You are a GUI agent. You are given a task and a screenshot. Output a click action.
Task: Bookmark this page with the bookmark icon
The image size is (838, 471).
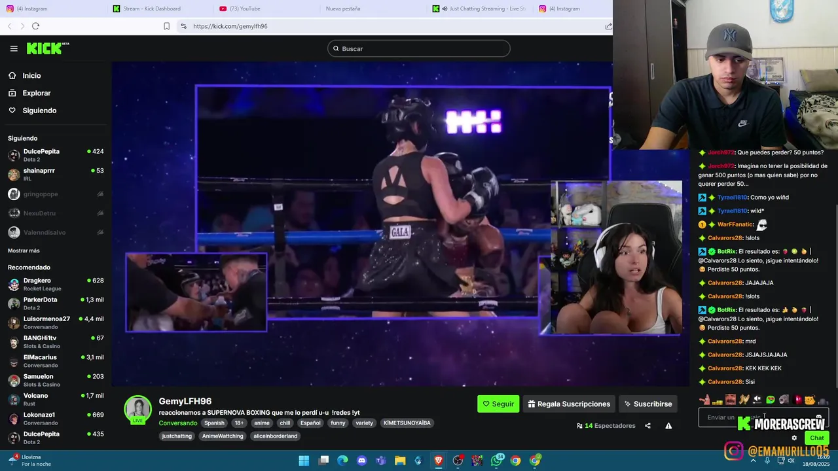166,26
